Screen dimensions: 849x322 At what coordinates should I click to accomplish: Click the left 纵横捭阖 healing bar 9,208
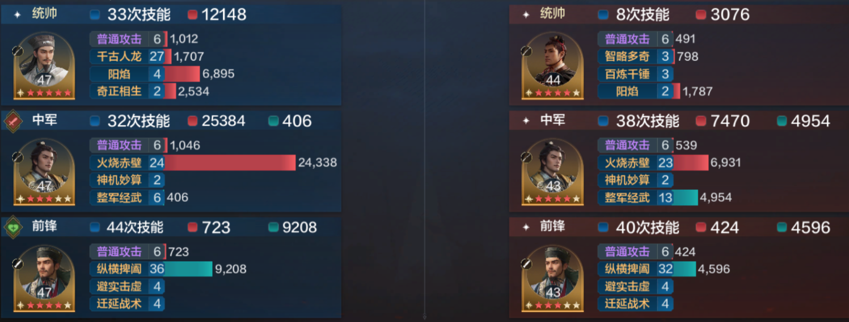click(189, 269)
